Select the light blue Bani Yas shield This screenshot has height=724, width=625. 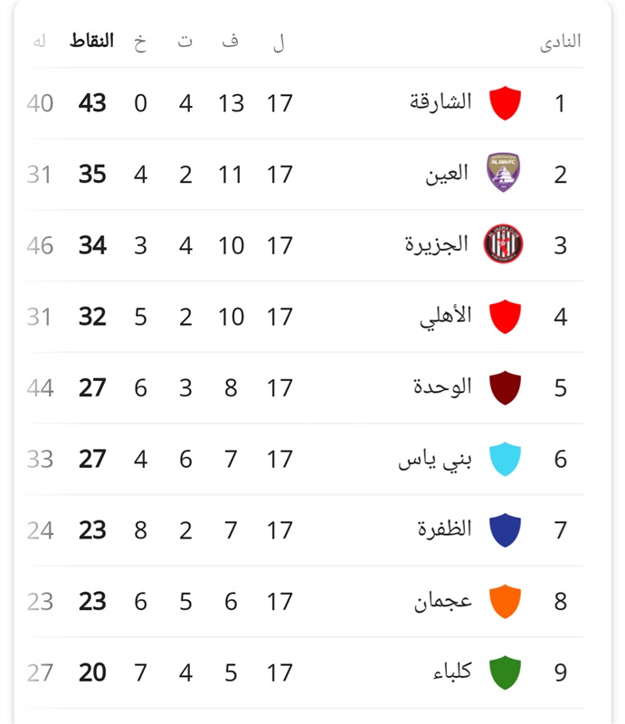(505, 459)
